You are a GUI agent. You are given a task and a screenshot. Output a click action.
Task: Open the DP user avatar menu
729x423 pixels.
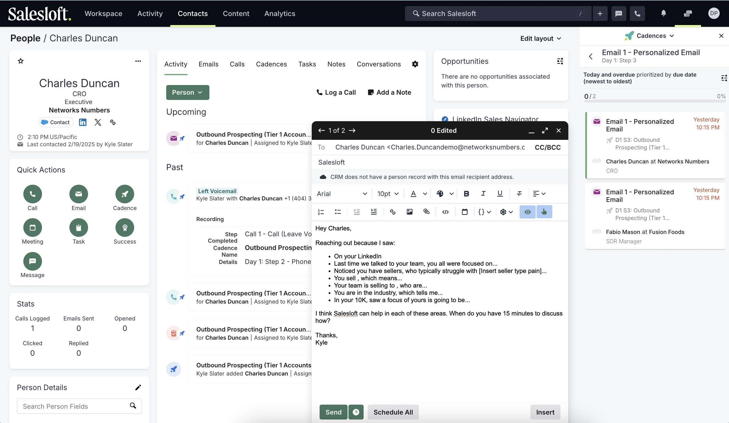pyautogui.click(x=714, y=13)
